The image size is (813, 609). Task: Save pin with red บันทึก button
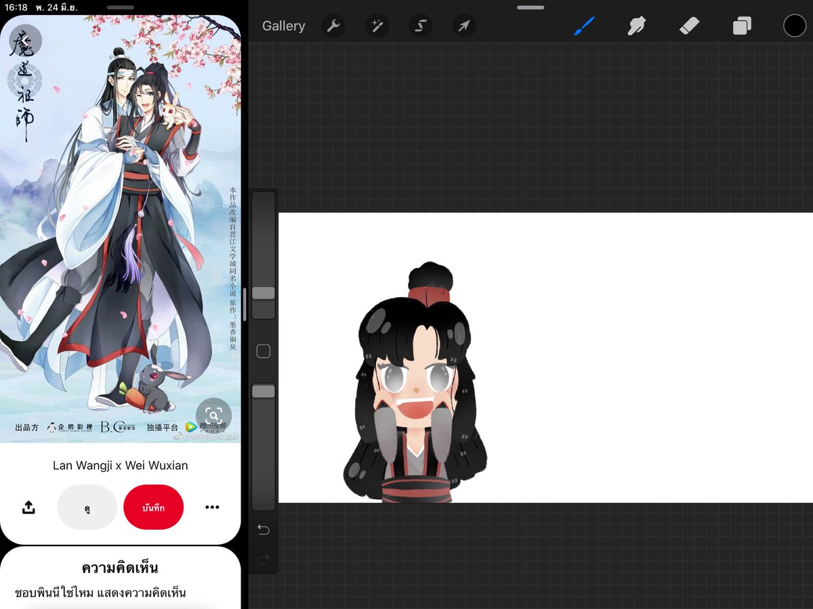click(x=154, y=507)
